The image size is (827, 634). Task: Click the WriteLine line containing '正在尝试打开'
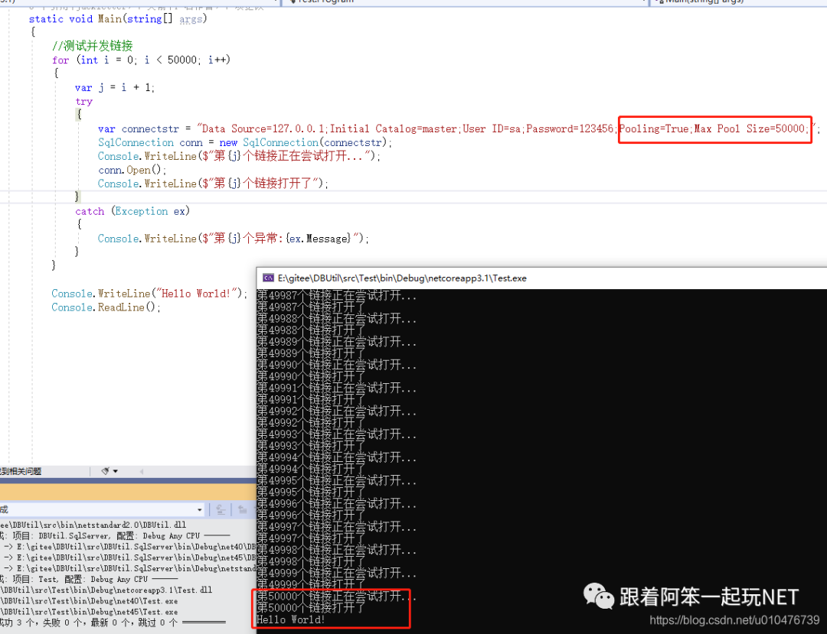239,156
